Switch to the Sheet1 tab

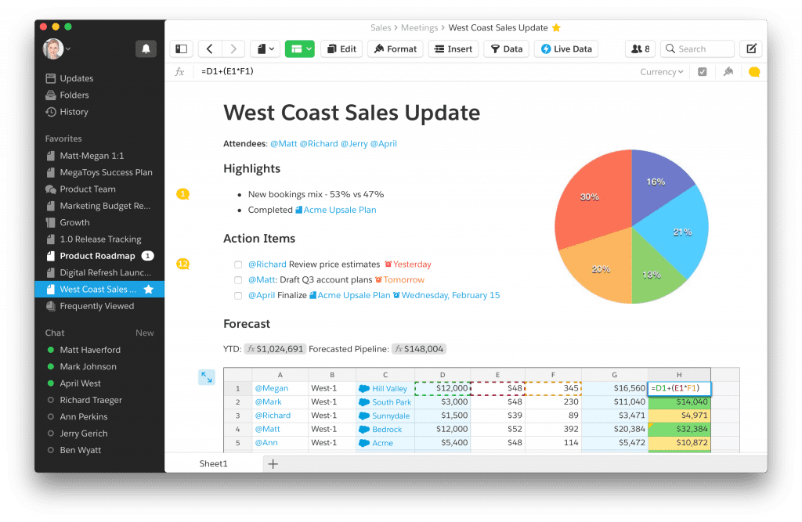[x=213, y=463]
